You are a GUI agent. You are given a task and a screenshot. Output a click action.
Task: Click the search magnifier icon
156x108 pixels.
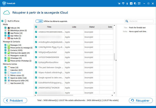point(127,21)
